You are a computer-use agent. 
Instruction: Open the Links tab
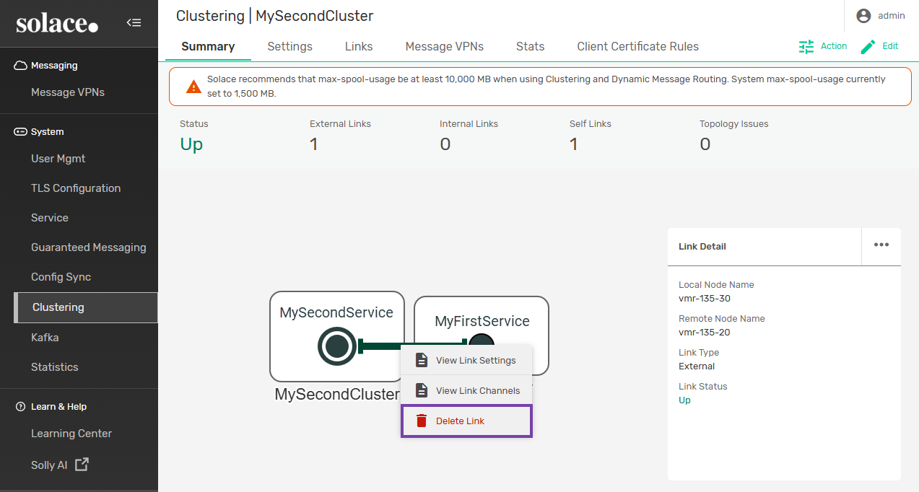tap(359, 46)
